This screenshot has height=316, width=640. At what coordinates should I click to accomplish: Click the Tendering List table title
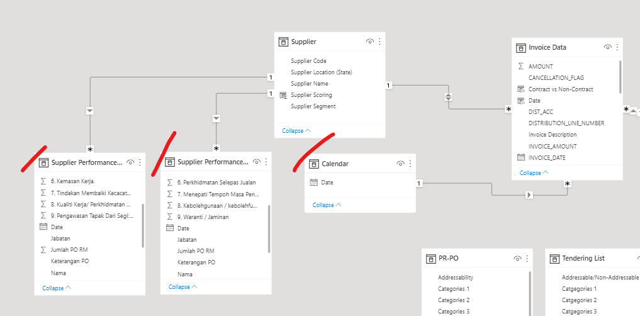coord(583,259)
